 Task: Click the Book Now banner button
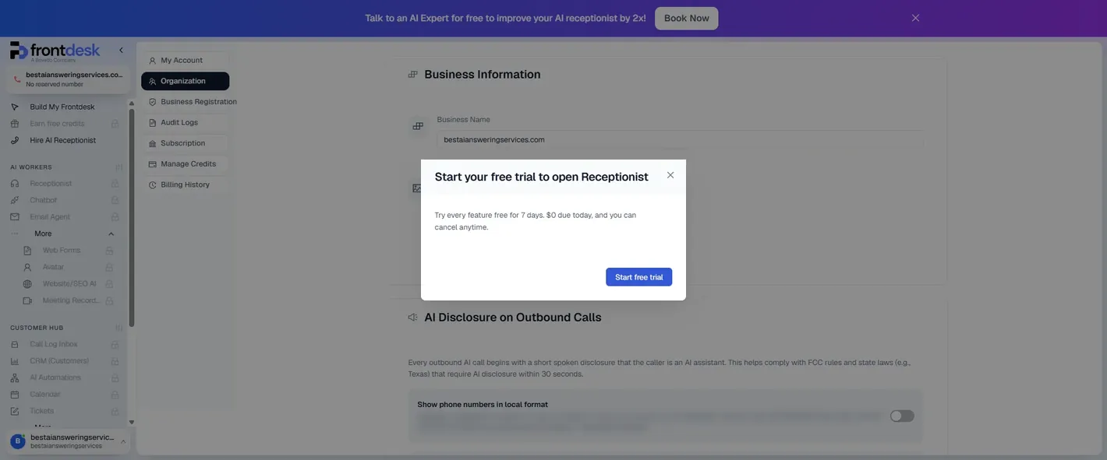pyautogui.click(x=686, y=18)
